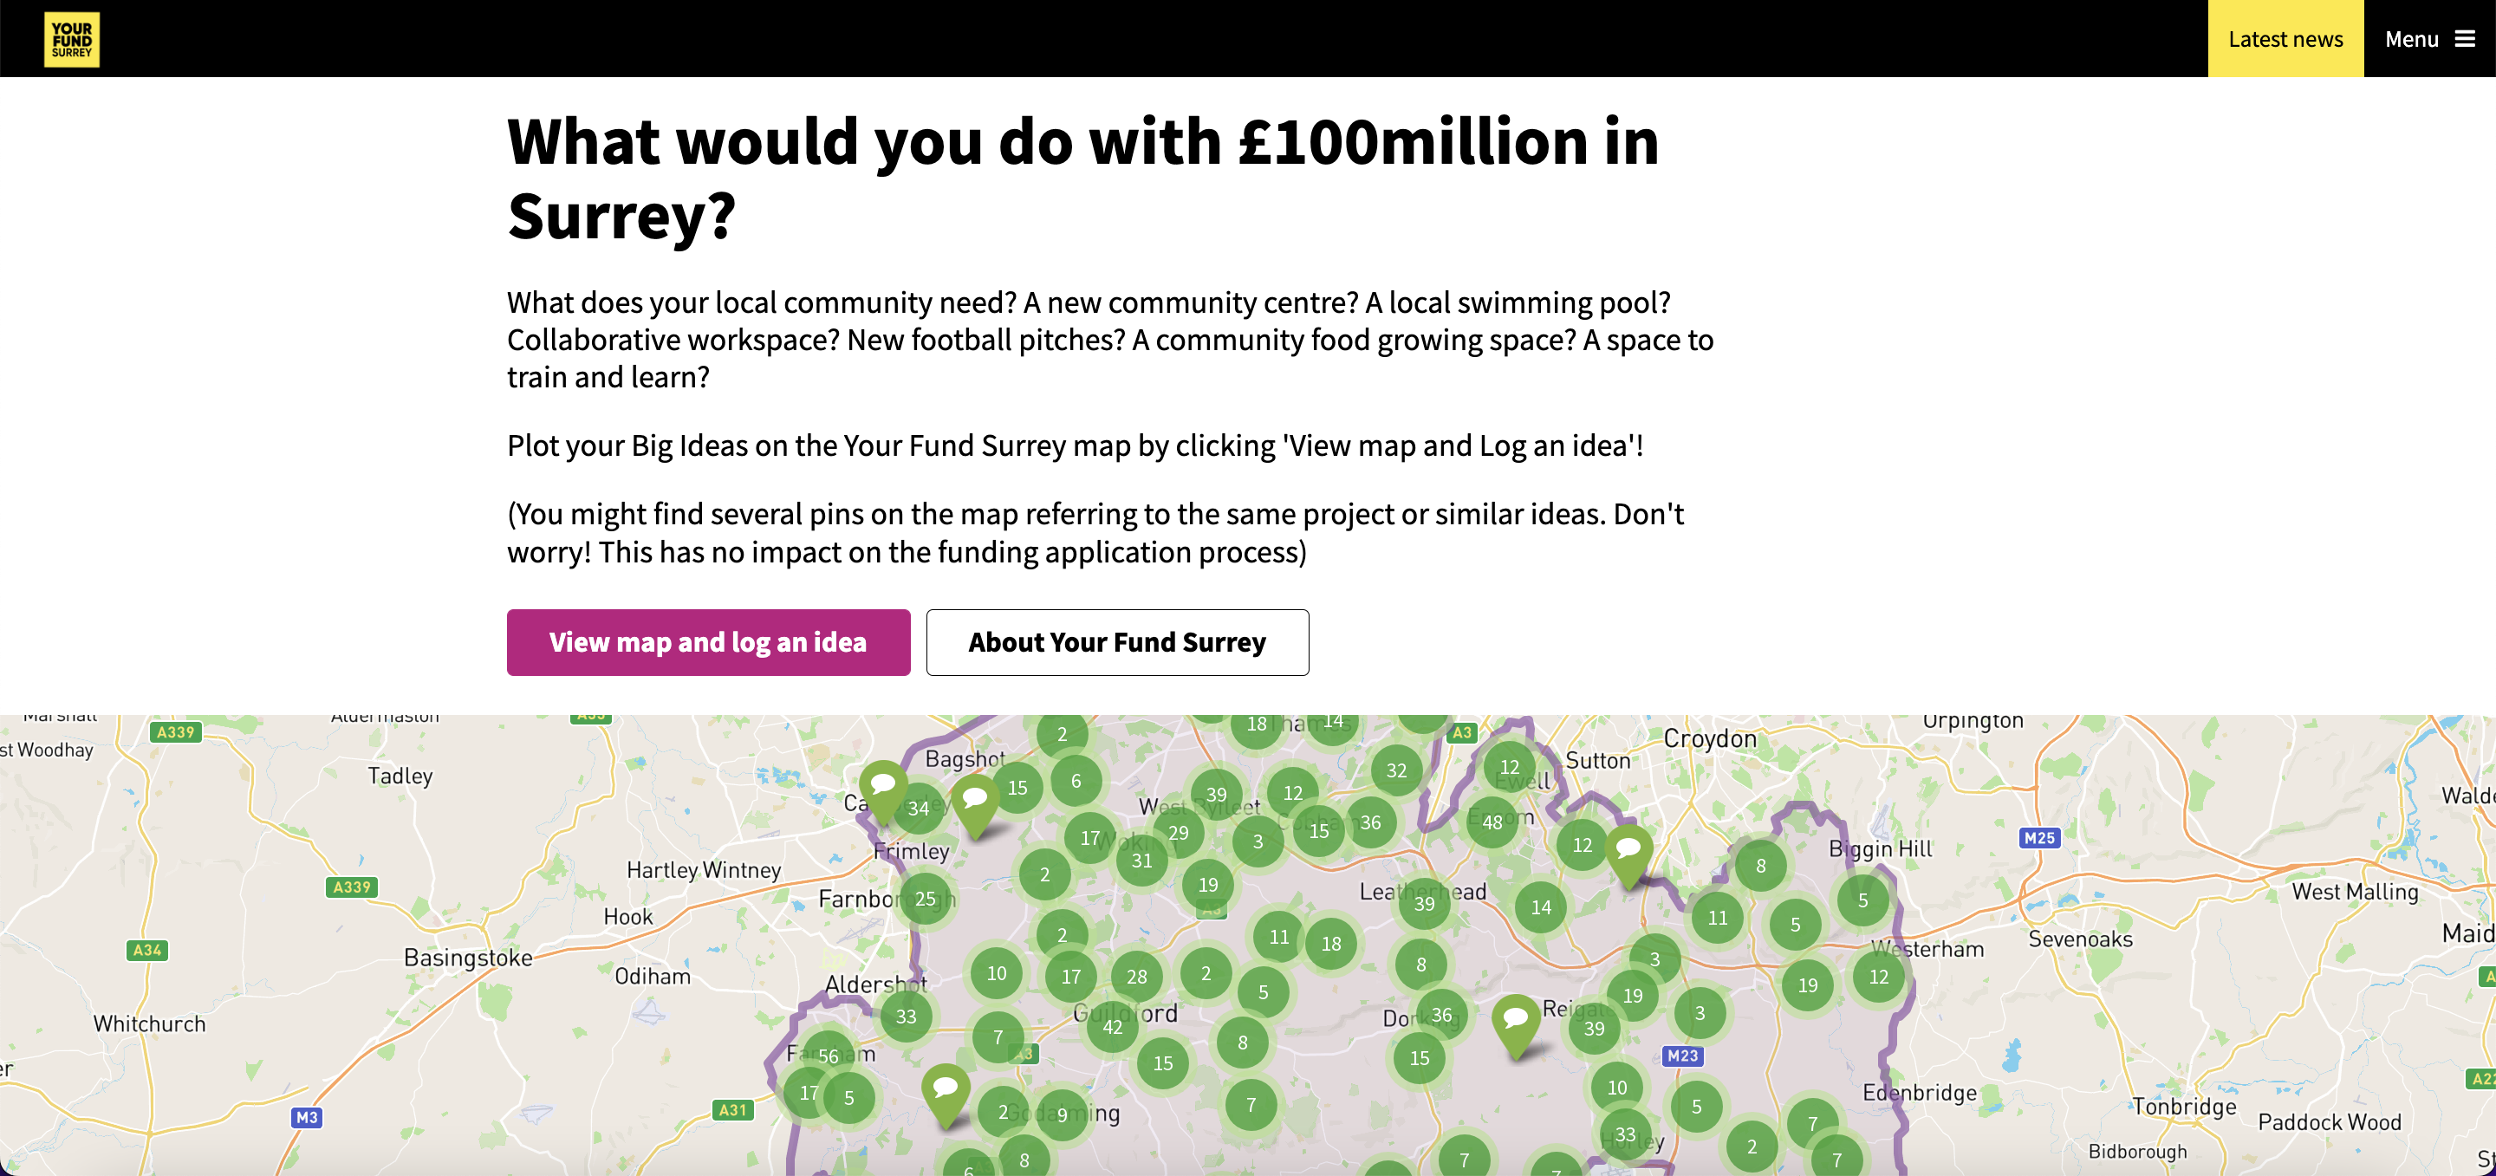The height and width of the screenshot is (1176, 2496).
Task: Click the comment pin west of Godalming
Action: tap(946, 1094)
